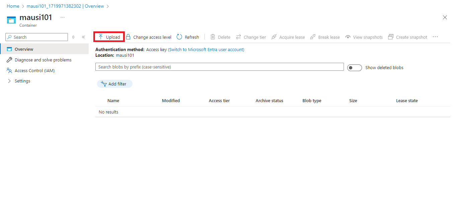The image size is (457, 223).
Task: Click the Create snapshot icon
Action: click(x=391, y=37)
